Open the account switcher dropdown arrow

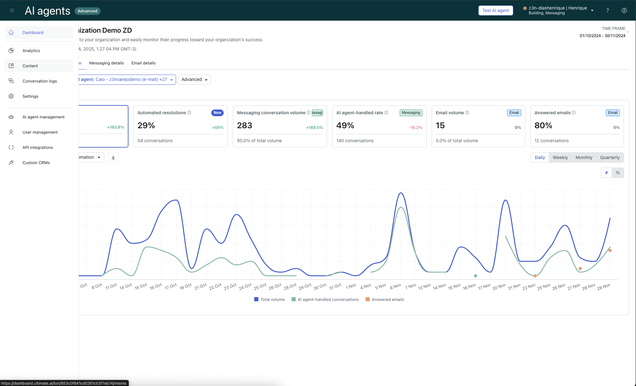[592, 10]
